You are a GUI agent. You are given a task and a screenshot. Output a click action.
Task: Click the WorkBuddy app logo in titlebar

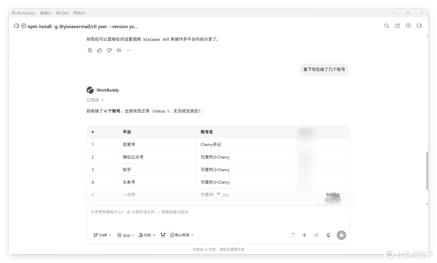click(14, 13)
